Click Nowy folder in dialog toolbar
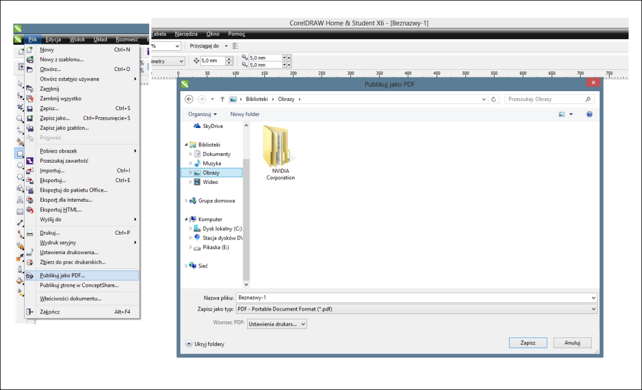Image resolution: width=642 pixels, height=390 pixels. (x=245, y=114)
